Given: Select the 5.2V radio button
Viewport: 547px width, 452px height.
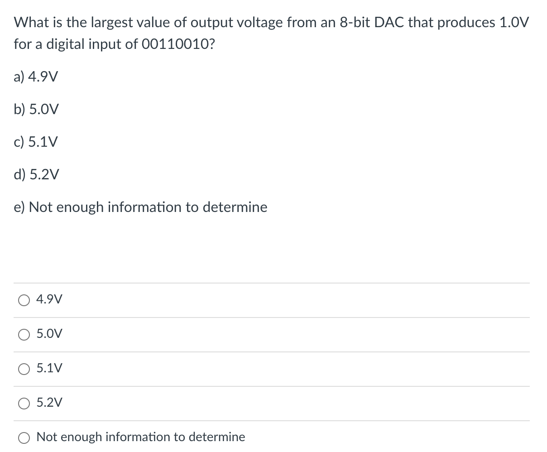Looking at the screenshot, I should [24, 403].
